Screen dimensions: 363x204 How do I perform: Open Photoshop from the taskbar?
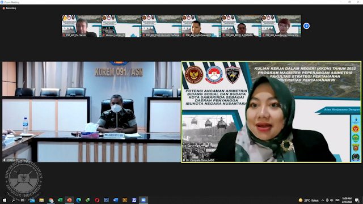pyautogui.click(x=106, y=200)
